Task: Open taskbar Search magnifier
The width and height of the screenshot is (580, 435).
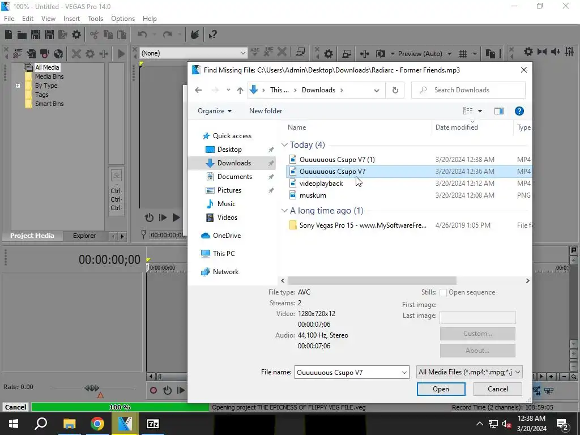Action: click(x=41, y=424)
